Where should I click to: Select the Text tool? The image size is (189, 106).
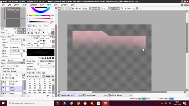[x=43, y=30]
